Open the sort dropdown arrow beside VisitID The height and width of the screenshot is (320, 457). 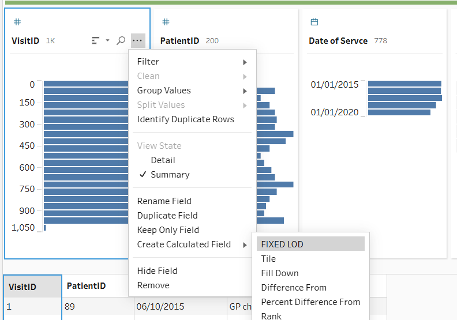coord(107,40)
